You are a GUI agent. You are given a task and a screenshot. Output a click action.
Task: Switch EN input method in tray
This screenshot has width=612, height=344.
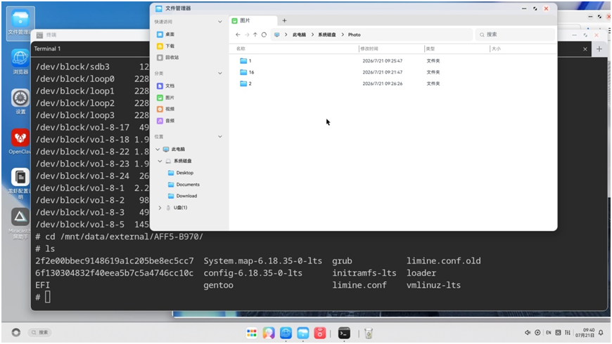tap(549, 332)
